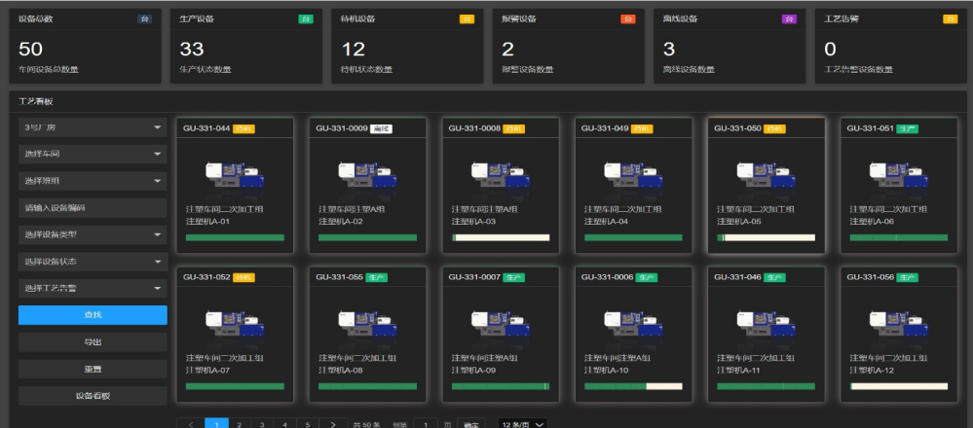973x428 pixels.
Task: Click the purple unit badge on 离线设备 card
Action: (789, 18)
